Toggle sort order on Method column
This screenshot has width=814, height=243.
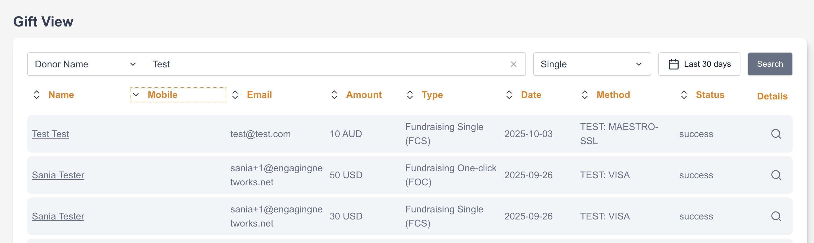(585, 95)
